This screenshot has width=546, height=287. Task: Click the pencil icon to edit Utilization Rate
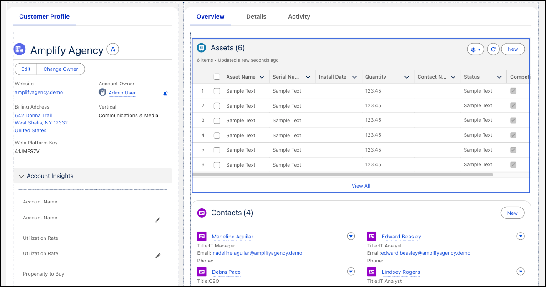point(157,256)
